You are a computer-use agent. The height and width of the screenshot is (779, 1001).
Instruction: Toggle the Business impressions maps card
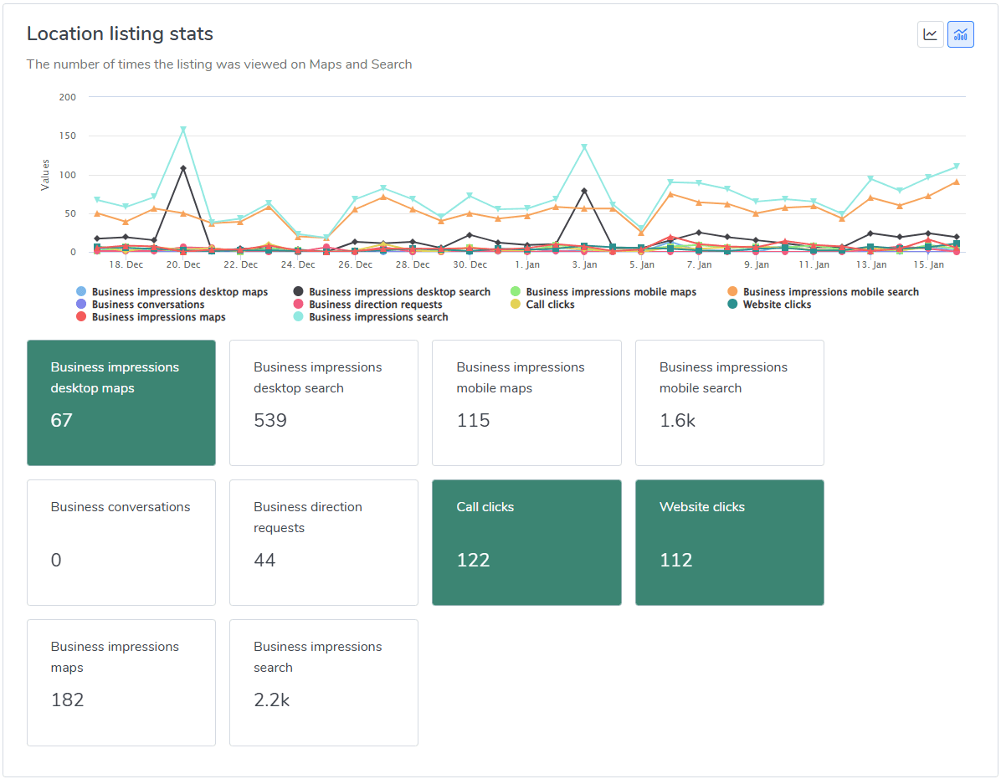click(121, 683)
